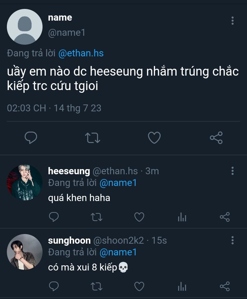Share the main tweet by name
247x299 pixels.
(216, 138)
